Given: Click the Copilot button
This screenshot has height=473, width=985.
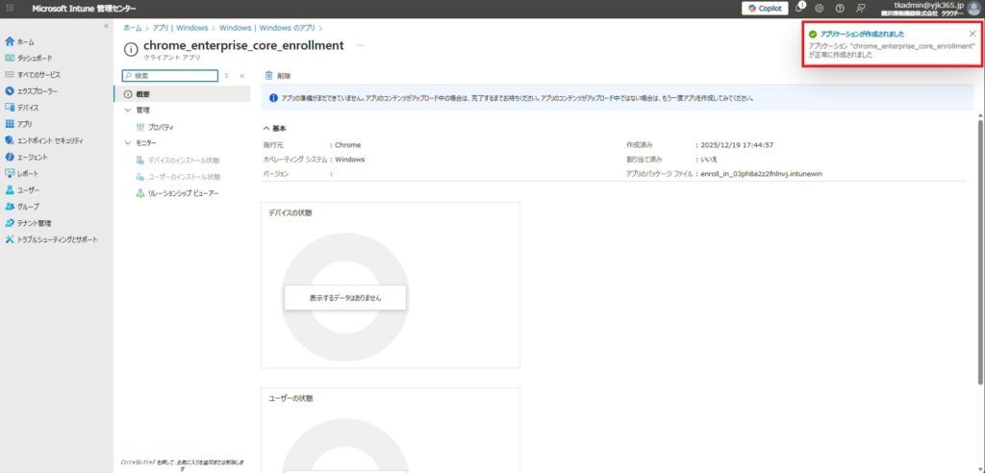Looking at the screenshot, I should (765, 8).
